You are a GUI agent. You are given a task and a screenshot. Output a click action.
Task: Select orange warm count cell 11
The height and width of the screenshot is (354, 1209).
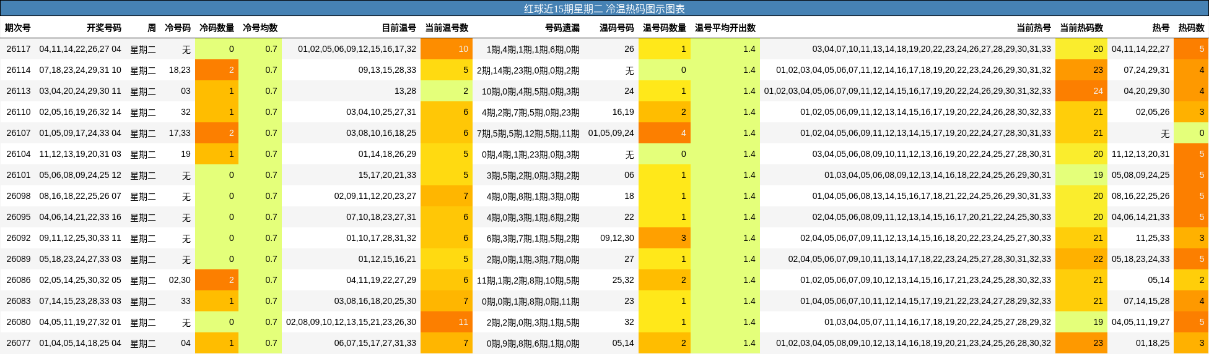pyautogui.click(x=447, y=322)
